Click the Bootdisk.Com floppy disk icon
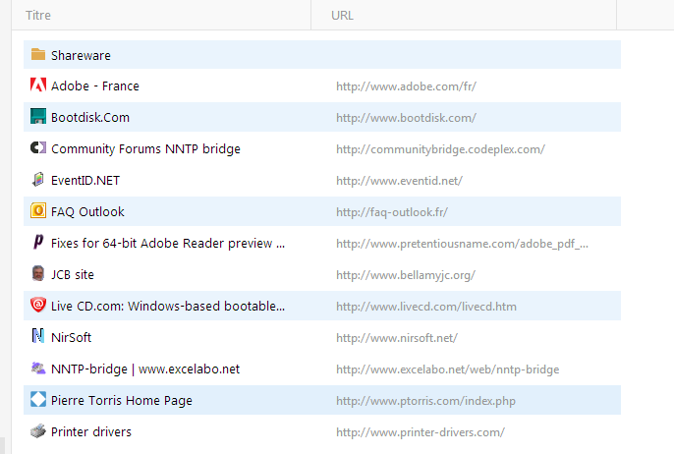 (37, 117)
